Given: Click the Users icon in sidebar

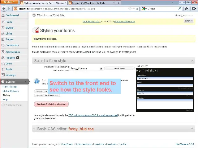Looking at the screenshot, I should (x=3, y=63).
